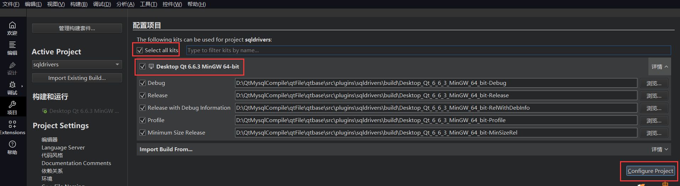Toggle the Select all kits checkbox
680x186 pixels.
[140, 50]
